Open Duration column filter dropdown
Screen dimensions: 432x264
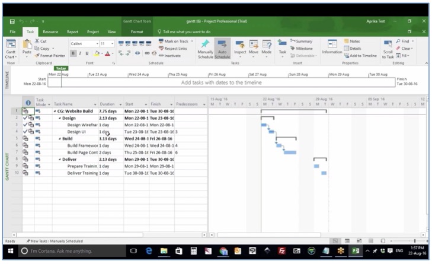120,104
